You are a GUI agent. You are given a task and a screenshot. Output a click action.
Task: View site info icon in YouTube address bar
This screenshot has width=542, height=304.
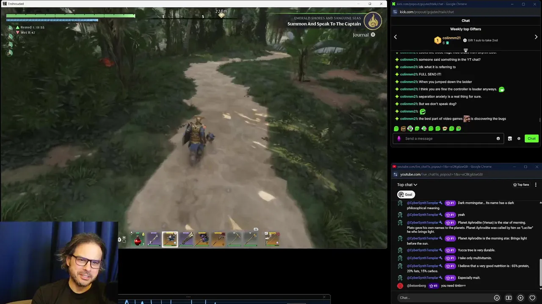point(395,174)
